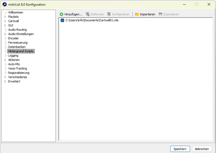Close the Konfiguration window
Image resolution: width=216 pixels, height=153 pixels.
point(209,5)
